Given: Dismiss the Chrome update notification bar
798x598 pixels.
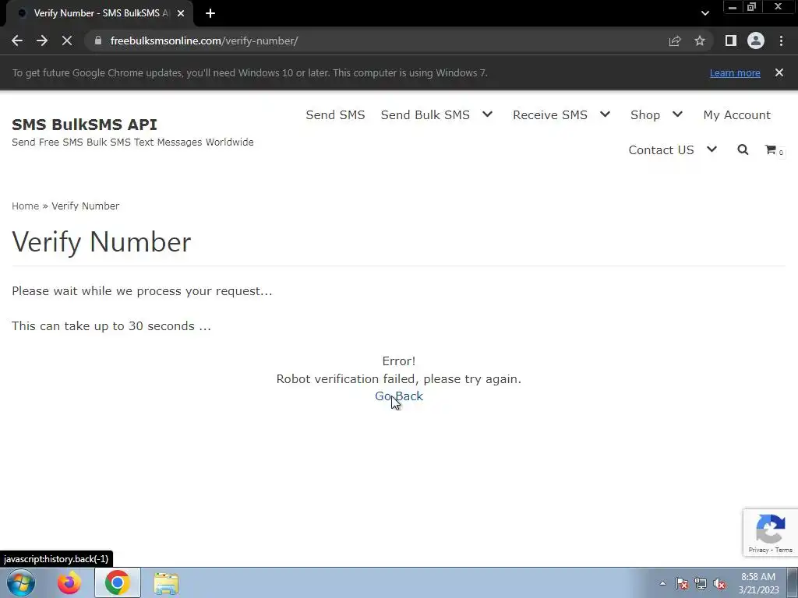Looking at the screenshot, I should [779, 72].
